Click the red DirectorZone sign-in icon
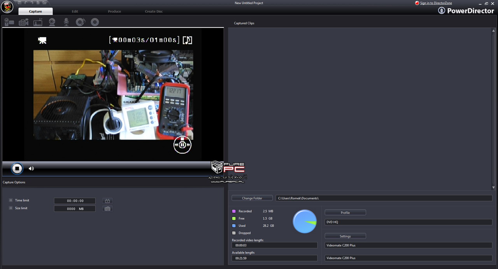498x269 pixels. 417,3
